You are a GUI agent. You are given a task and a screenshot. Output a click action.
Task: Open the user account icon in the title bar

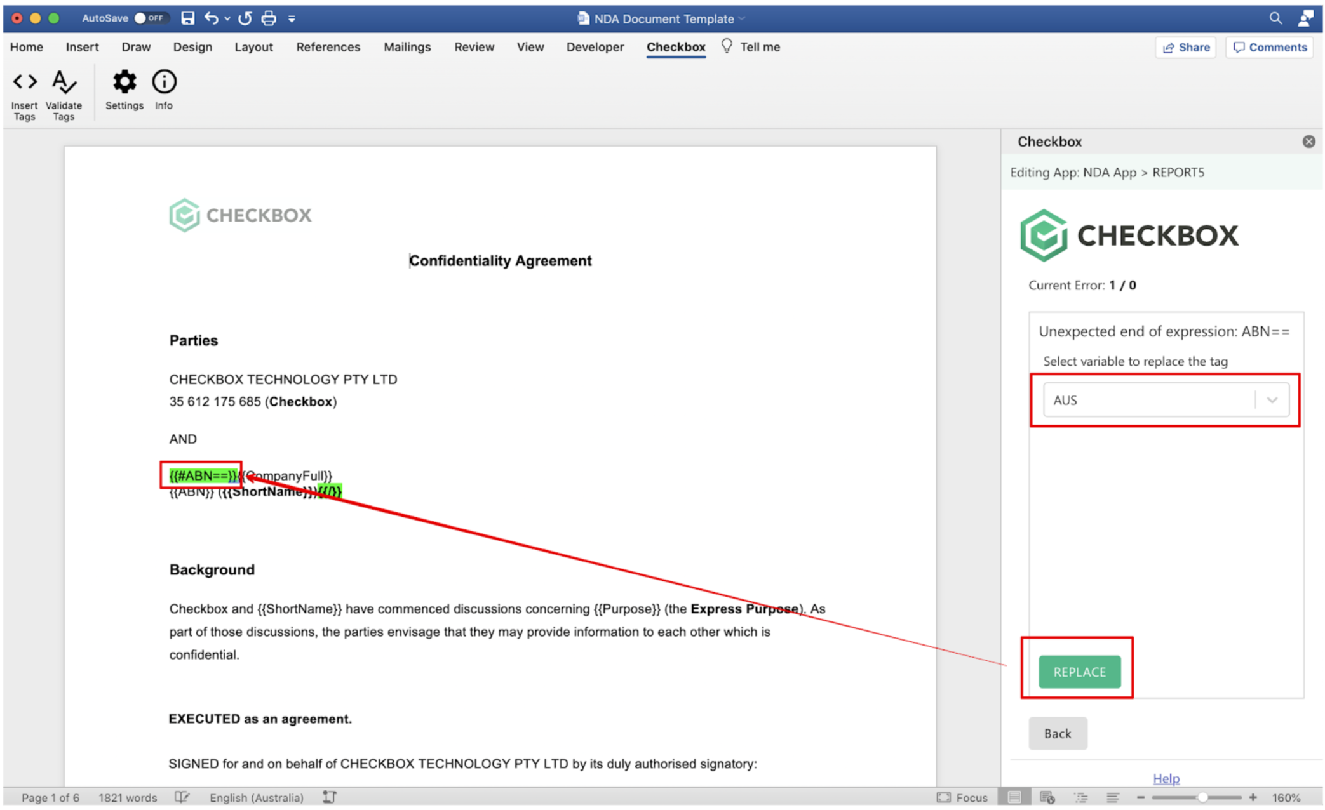point(1305,18)
